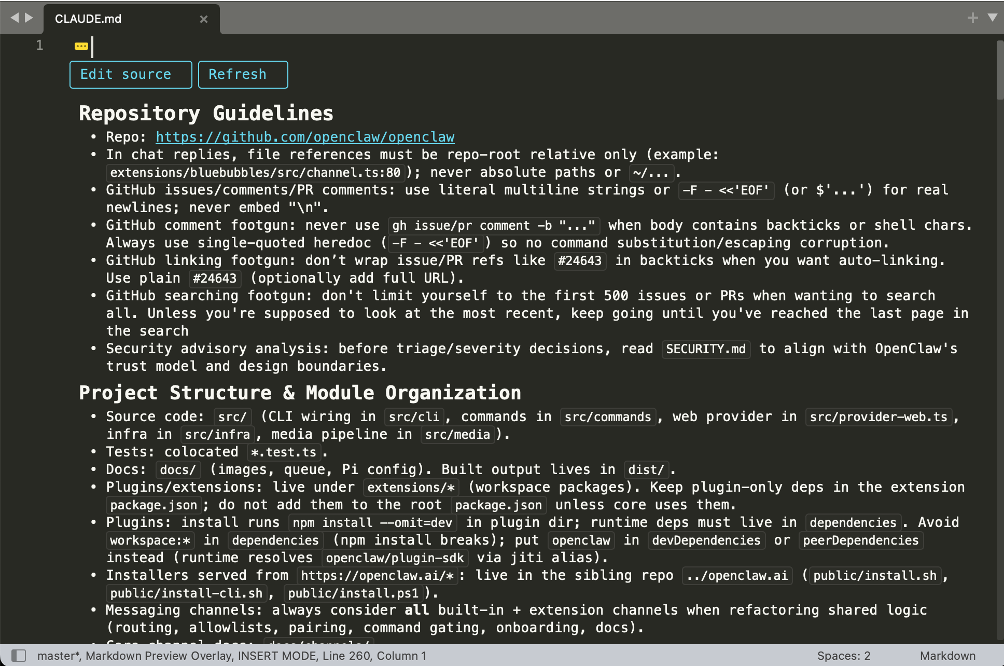
Task: Click the gh issue/pr comment -b code snippet
Action: (x=494, y=226)
